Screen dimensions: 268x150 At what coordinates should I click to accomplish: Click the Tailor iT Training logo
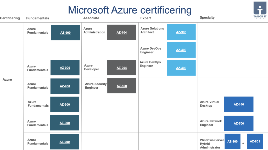(260, 10)
